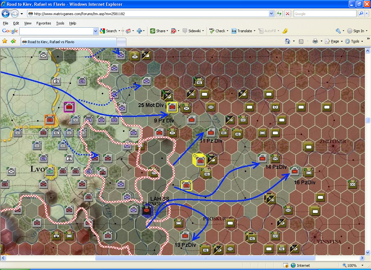Screen dimensions: 371x270
Task: Click the Translate button
Action: [242, 31]
